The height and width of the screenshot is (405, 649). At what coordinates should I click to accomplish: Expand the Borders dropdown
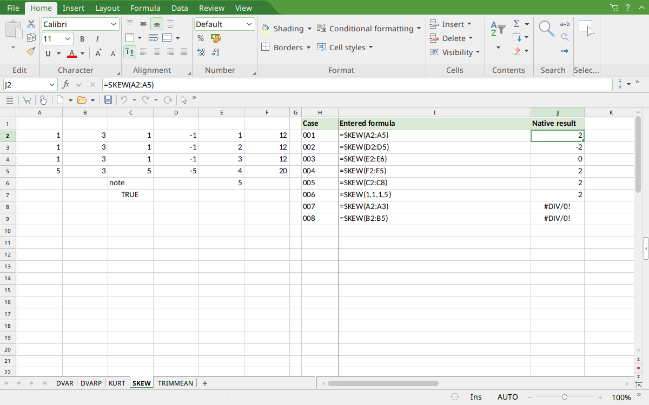pyautogui.click(x=308, y=48)
